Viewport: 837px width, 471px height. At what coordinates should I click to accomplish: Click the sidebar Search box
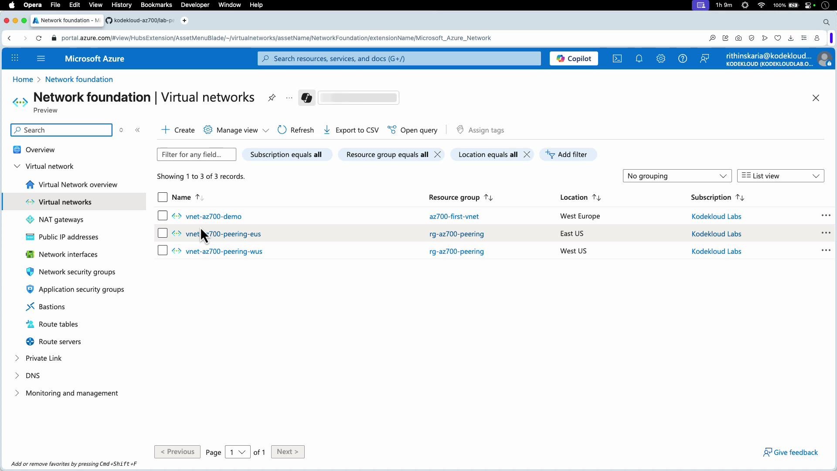click(61, 130)
